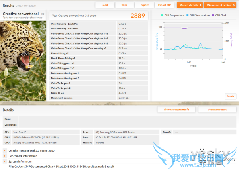239x171 pixels.
Task: Select the Batch Photo Editing v2 row
Action: tap(99, 58)
